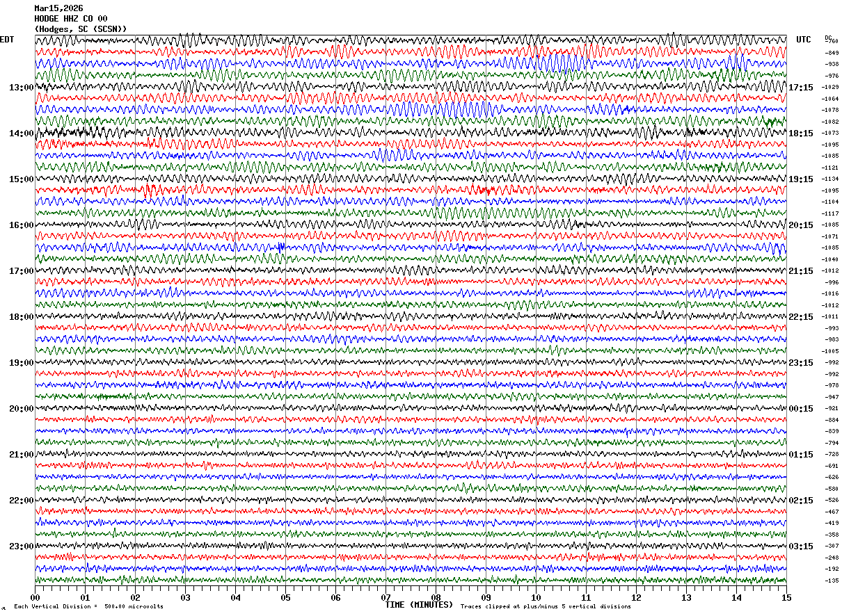
Task: Click the DC offset value -849
Action: pyautogui.click(x=832, y=53)
